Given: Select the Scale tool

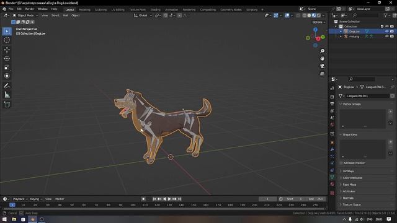Looking at the screenshot, I should pos(7,68).
